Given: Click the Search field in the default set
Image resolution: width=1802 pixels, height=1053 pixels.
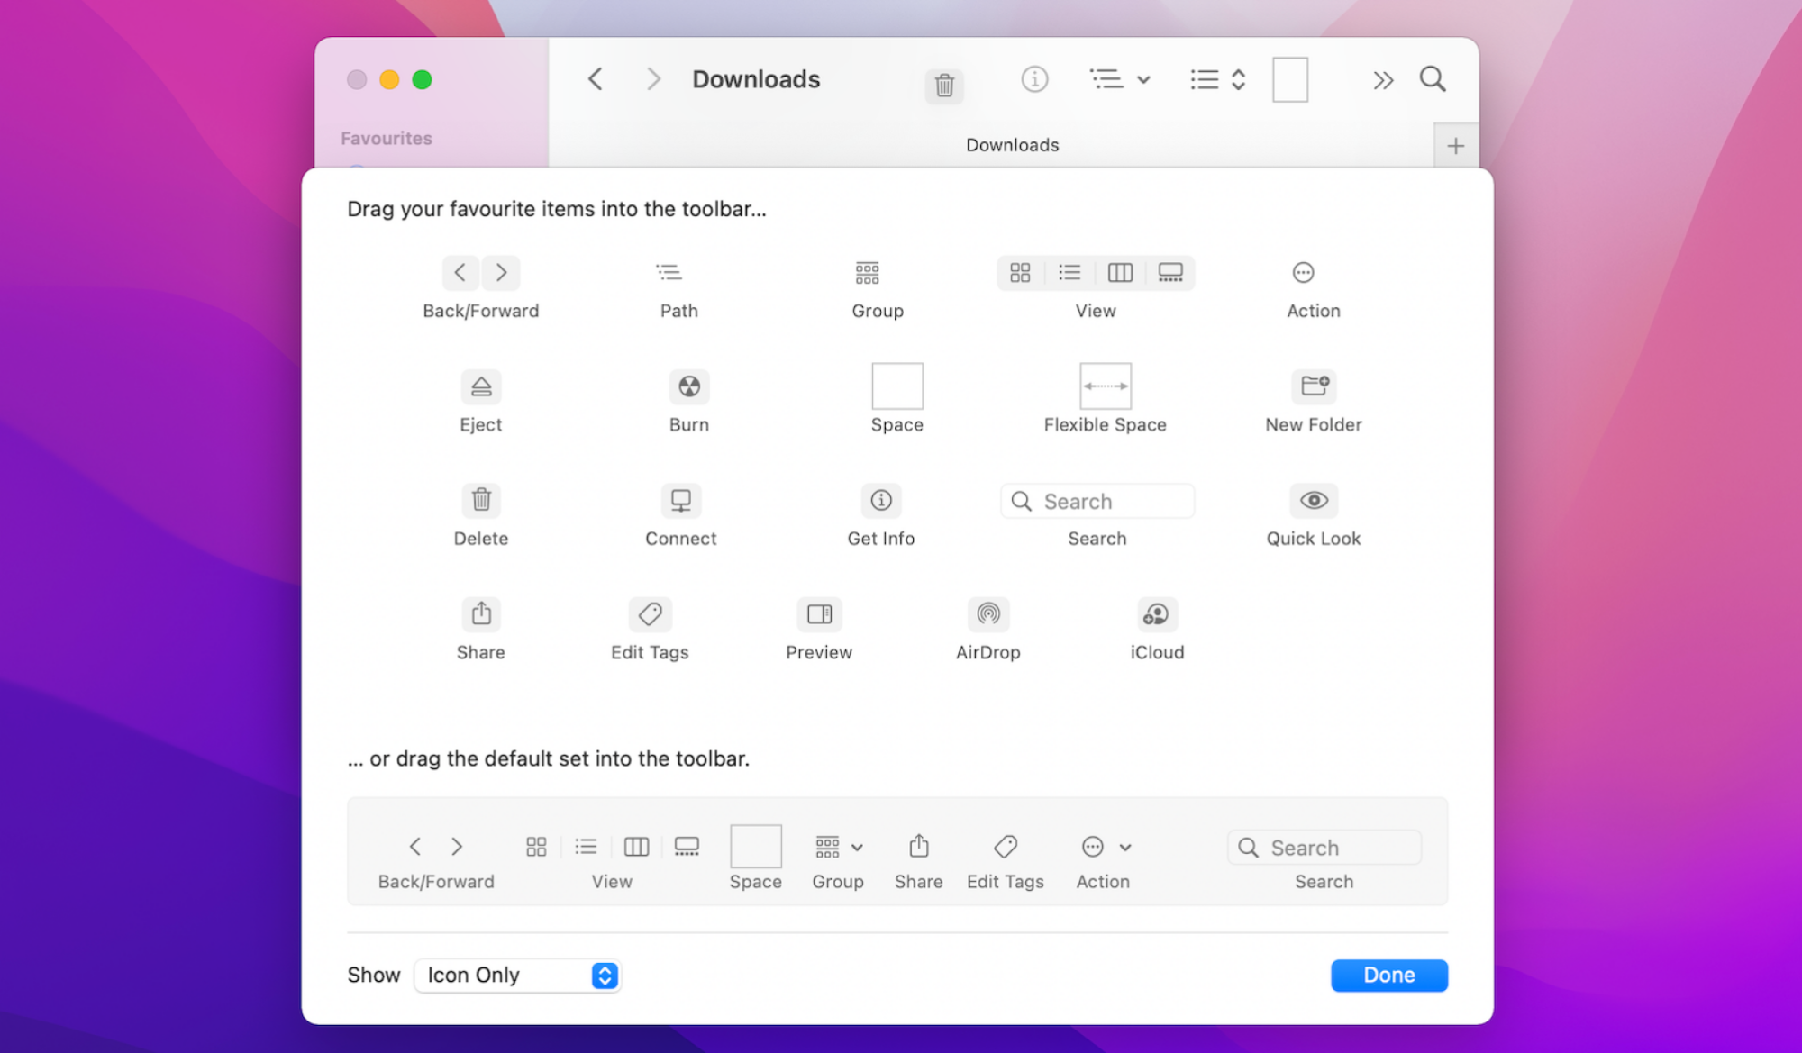Looking at the screenshot, I should point(1324,848).
